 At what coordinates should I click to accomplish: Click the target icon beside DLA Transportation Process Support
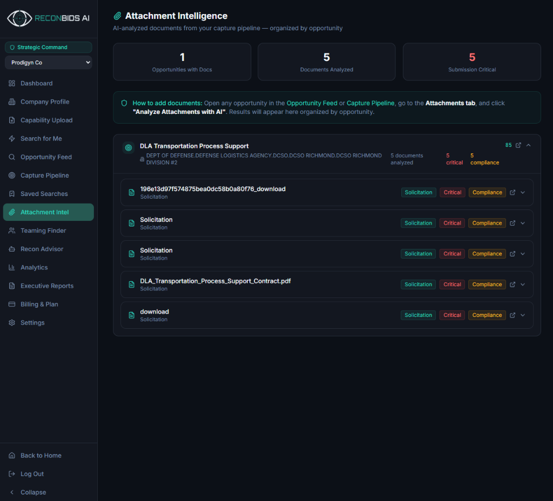[x=129, y=148]
